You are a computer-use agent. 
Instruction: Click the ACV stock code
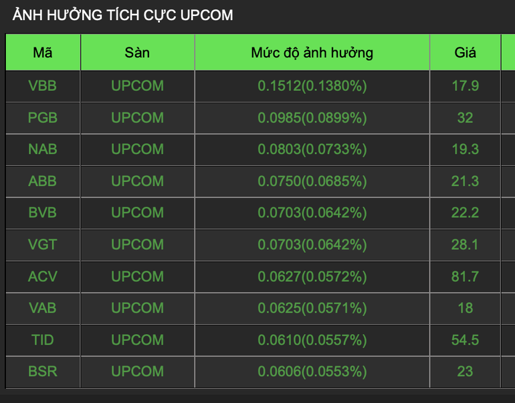[x=43, y=276]
